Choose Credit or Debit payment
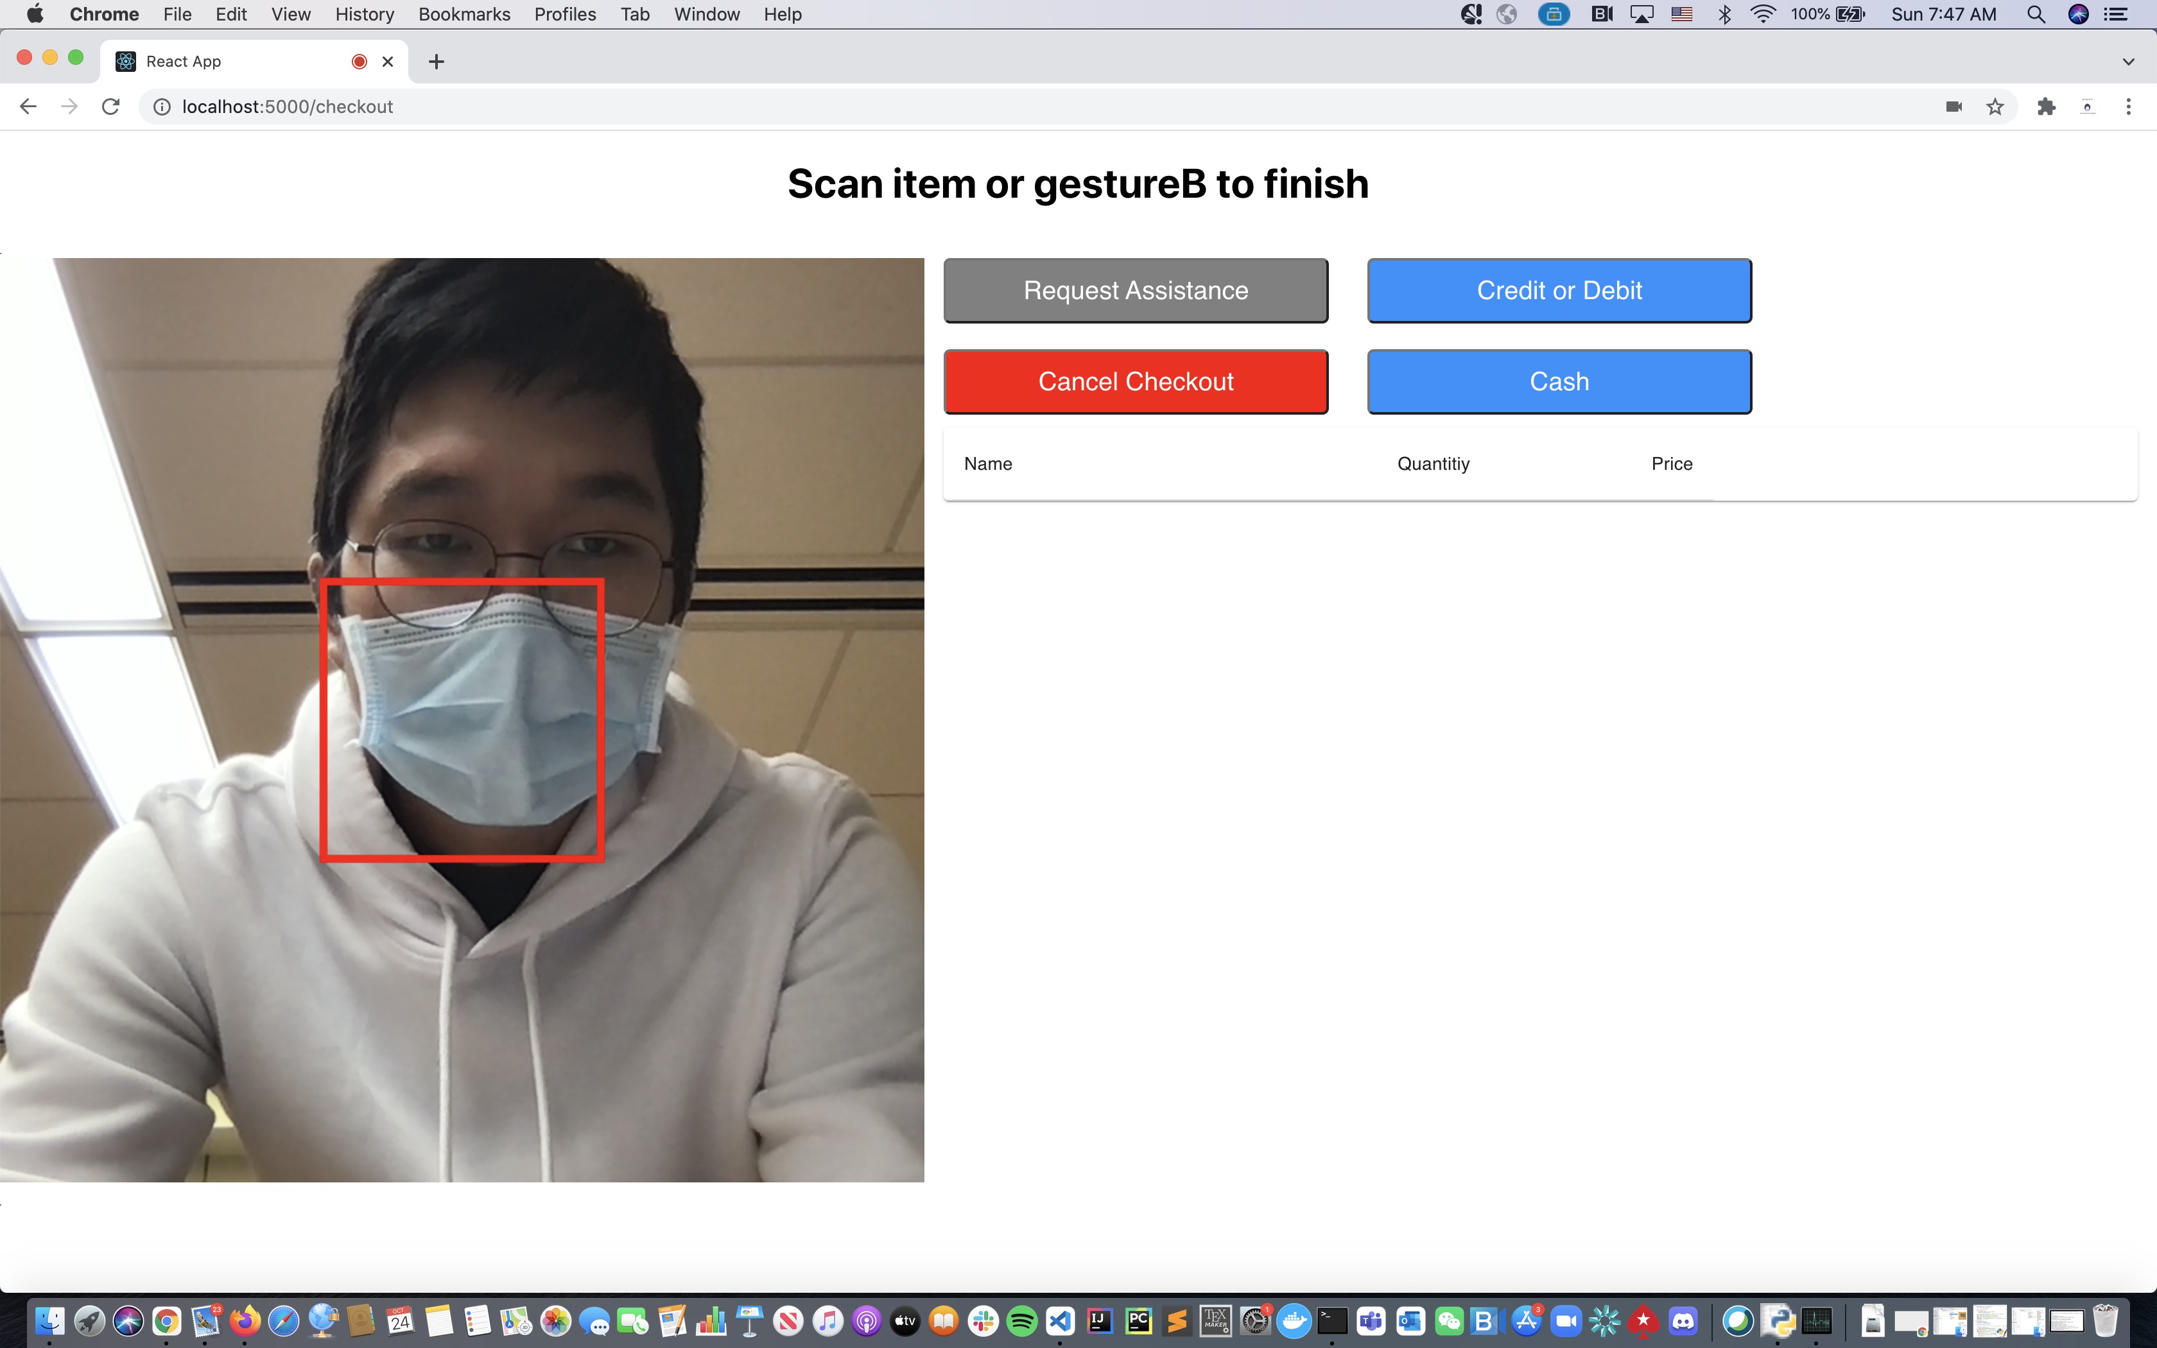The height and width of the screenshot is (1348, 2157). click(1559, 291)
